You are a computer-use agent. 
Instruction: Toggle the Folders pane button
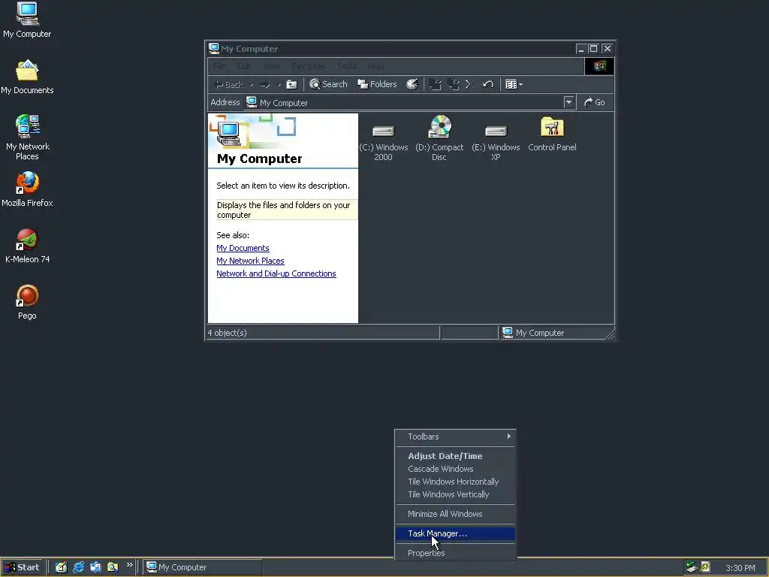377,84
